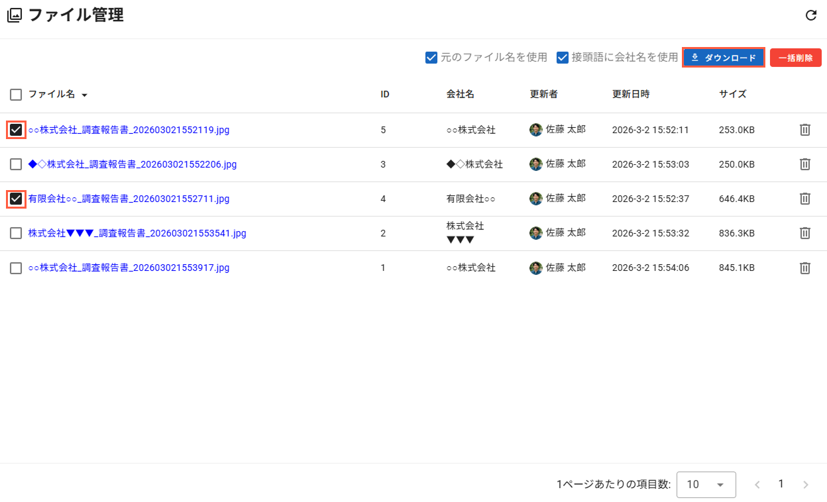Click 佐藤 太郎 avatar in the ID 3 row

coord(535,164)
